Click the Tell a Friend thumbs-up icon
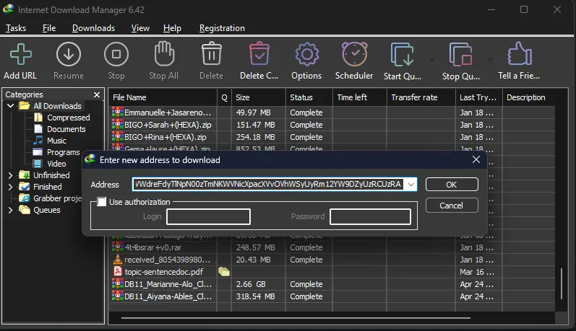The height and width of the screenshot is (331, 576). 520,53
